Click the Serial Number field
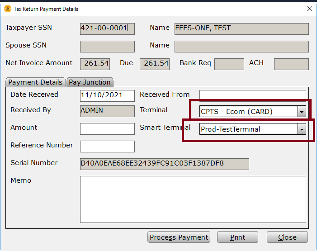 pyautogui.click(x=165, y=164)
